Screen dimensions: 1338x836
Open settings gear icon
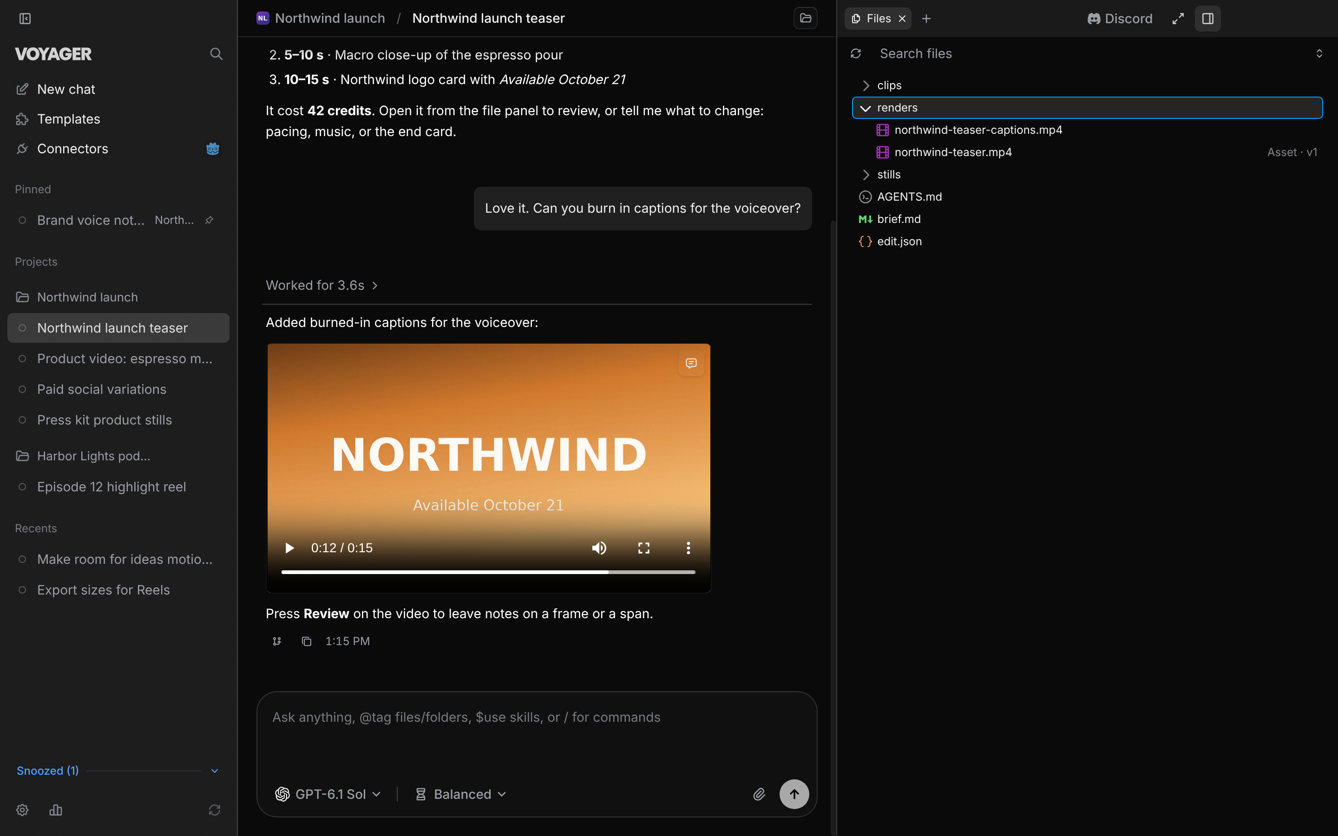pyautogui.click(x=22, y=810)
